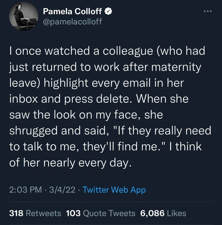
Task: Show who liked via Likes label
Action: coord(176,213)
